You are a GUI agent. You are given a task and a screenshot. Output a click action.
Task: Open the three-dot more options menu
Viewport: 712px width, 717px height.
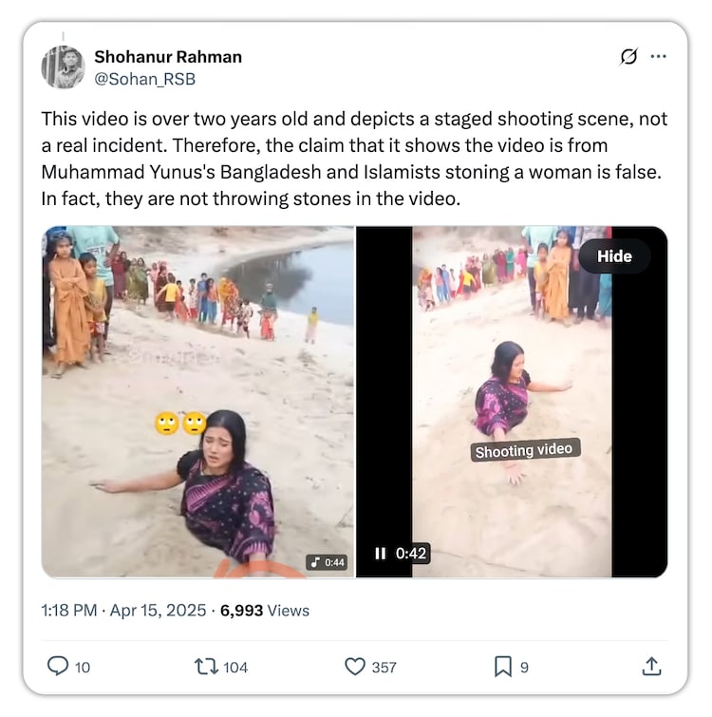click(x=658, y=57)
